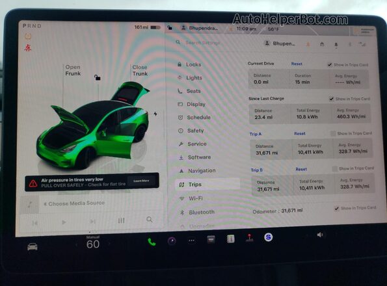The height and width of the screenshot is (286, 387).
Task: Skip to next track
Action: pos(92,222)
